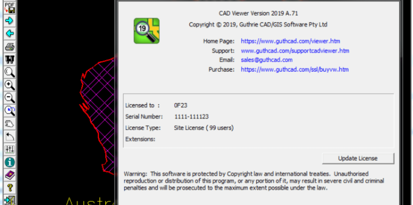The width and height of the screenshot is (413, 205).
Task: Go to previous drawing with left arrow icon
Action: (x=10, y=34)
